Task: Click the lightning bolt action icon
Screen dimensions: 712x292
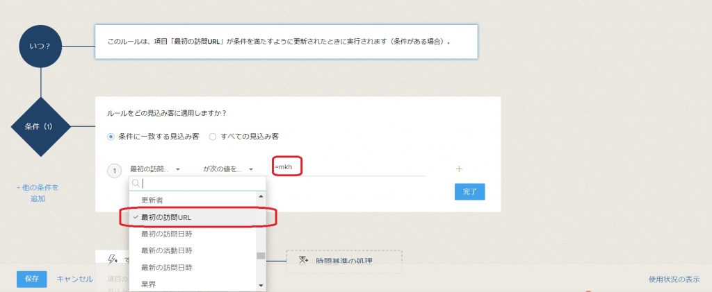Action: [x=112, y=259]
